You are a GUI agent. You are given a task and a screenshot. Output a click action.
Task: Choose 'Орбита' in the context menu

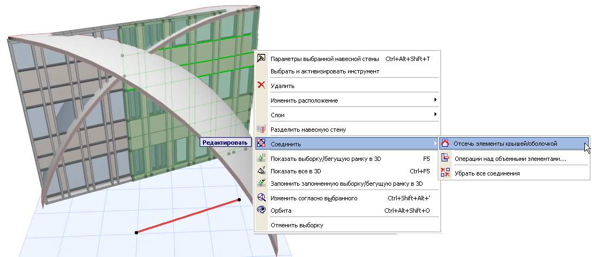click(348, 210)
